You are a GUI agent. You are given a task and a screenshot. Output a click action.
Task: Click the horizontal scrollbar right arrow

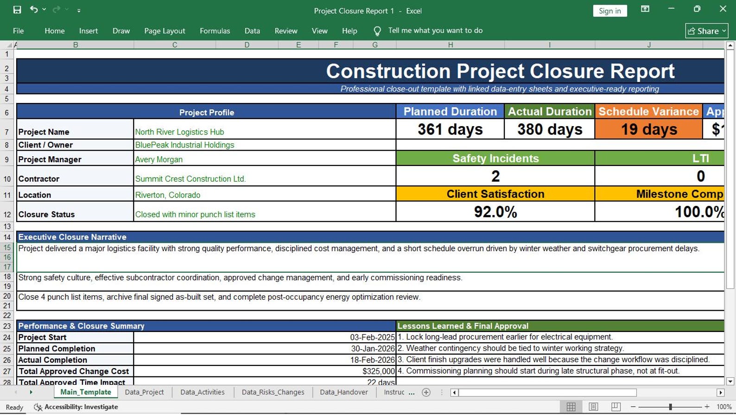[720, 393]
